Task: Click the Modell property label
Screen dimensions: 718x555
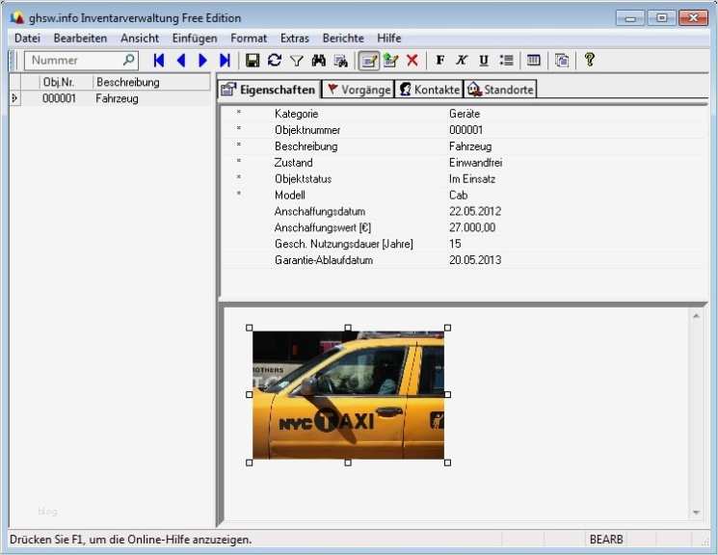Action: 290,195
